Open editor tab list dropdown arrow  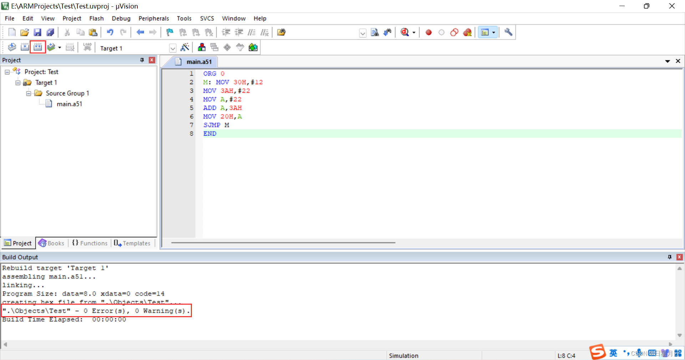[667, 61]
